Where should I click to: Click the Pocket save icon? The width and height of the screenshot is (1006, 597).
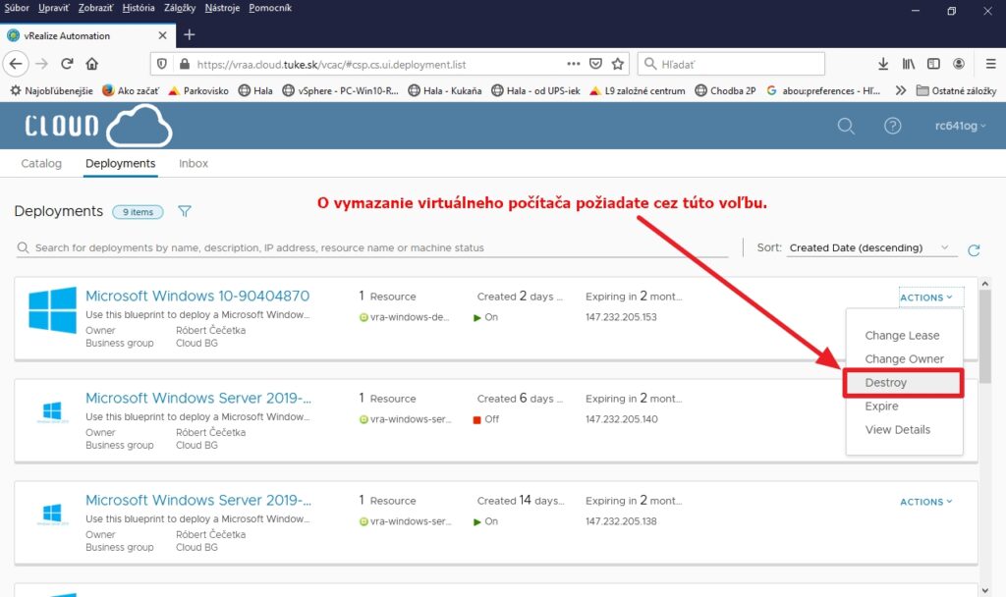596,64
